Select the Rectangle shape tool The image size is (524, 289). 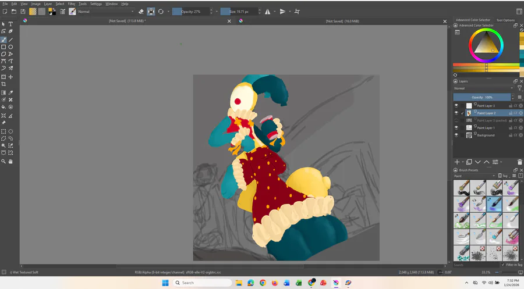(3, 47)
